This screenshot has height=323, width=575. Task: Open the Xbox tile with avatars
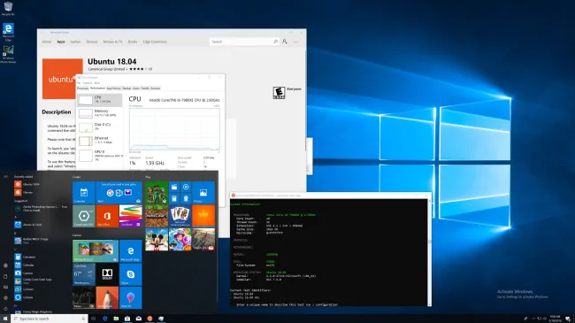(x=157, y=193)
